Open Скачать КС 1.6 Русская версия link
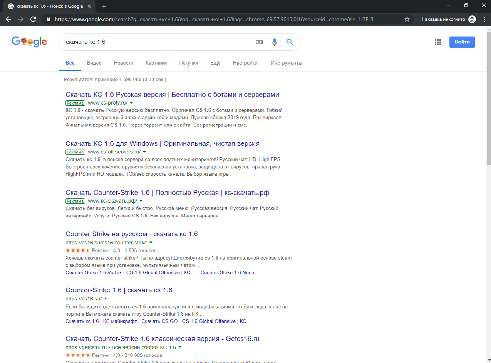This screenshot has width=491, height=363. (172, 95)
